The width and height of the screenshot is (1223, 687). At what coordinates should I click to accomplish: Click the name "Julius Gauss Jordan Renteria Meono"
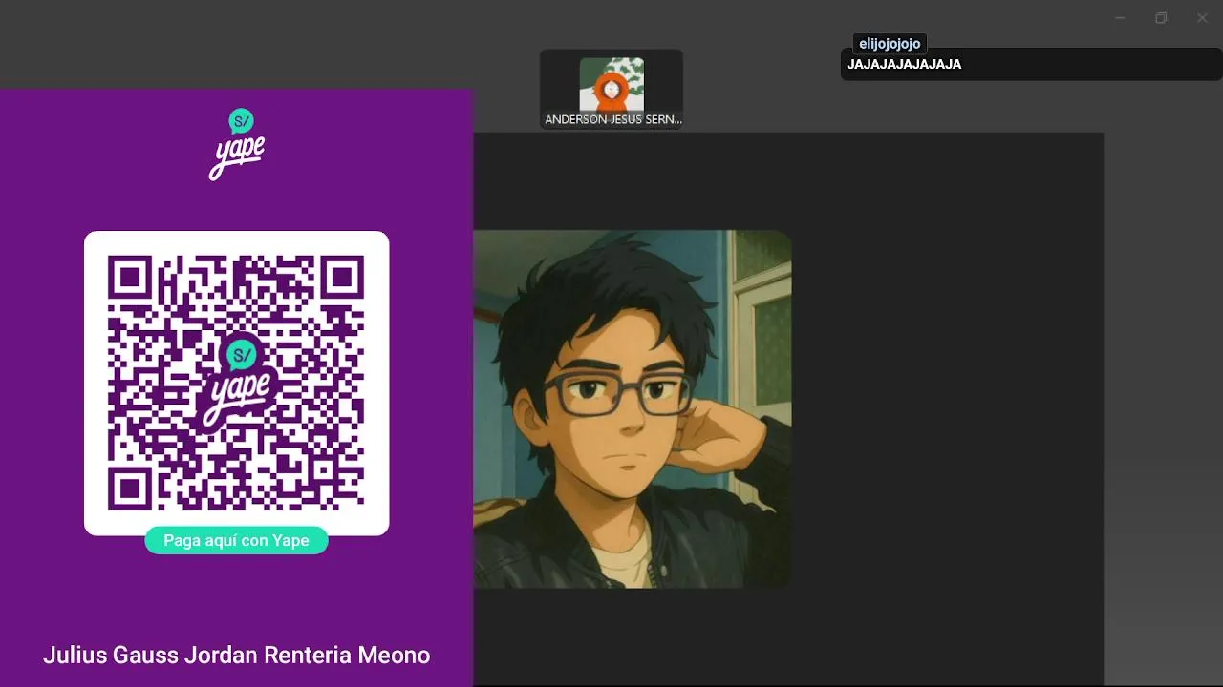point(236,656)
